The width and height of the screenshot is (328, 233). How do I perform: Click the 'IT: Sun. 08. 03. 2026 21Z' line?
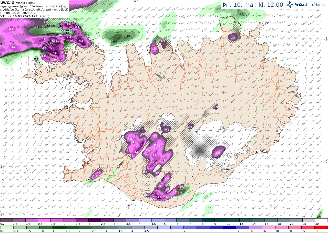(x=18, y=12)
